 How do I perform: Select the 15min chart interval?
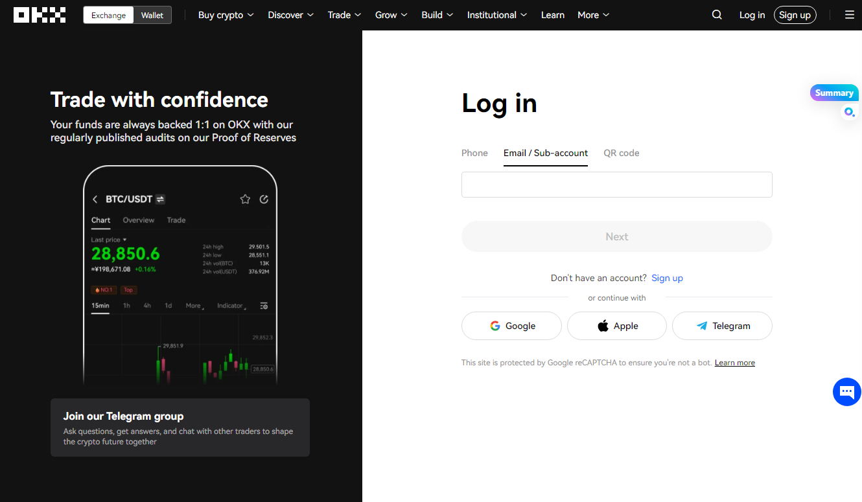tap(100, 306)
